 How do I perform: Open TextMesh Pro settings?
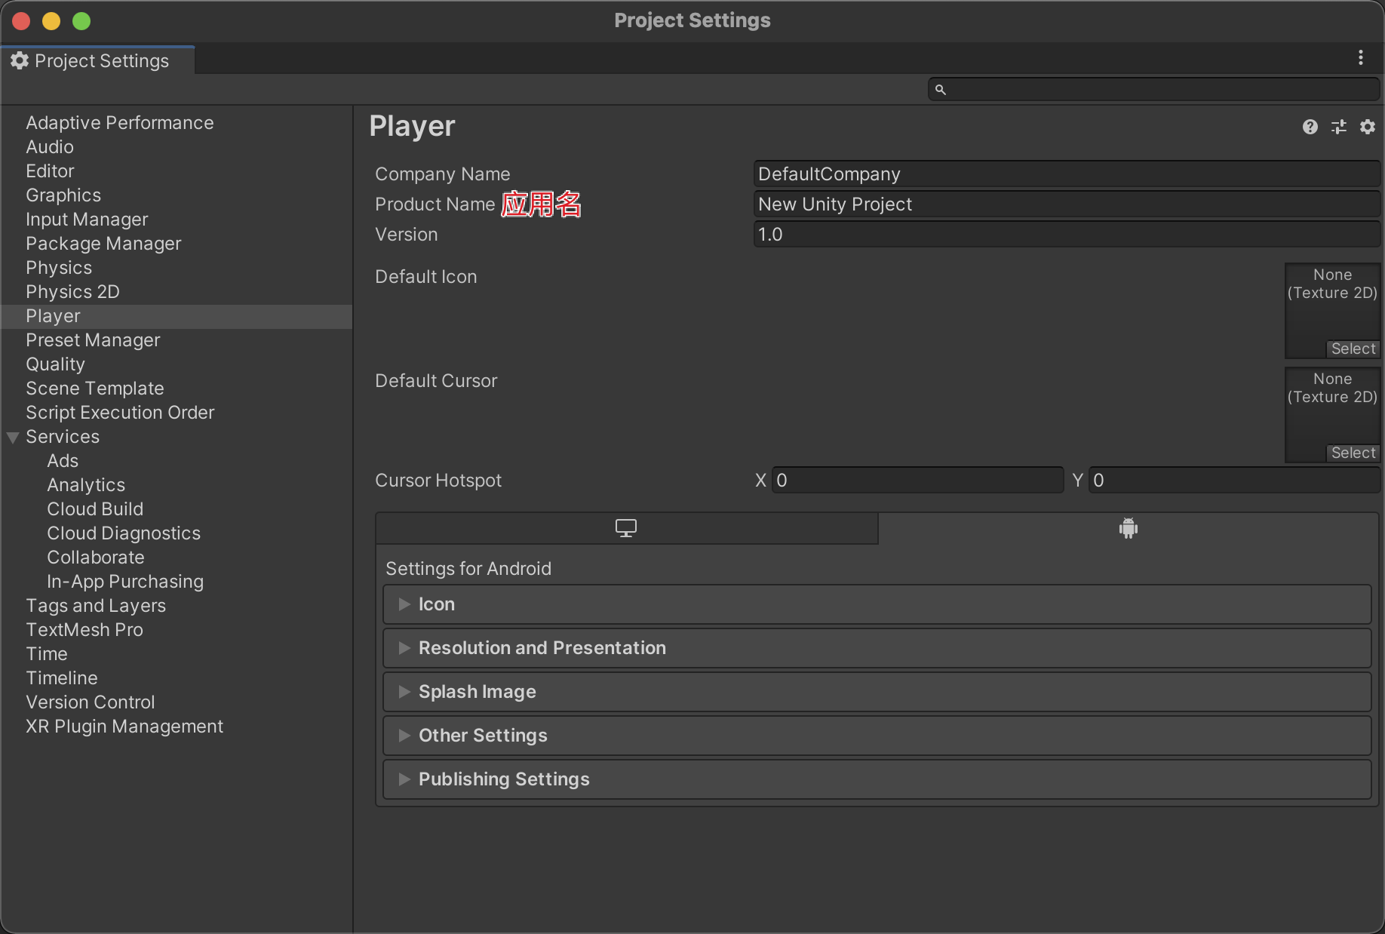click(177, 630)
